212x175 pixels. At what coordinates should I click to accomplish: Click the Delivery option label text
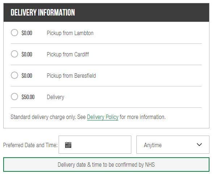pos(55,97)
